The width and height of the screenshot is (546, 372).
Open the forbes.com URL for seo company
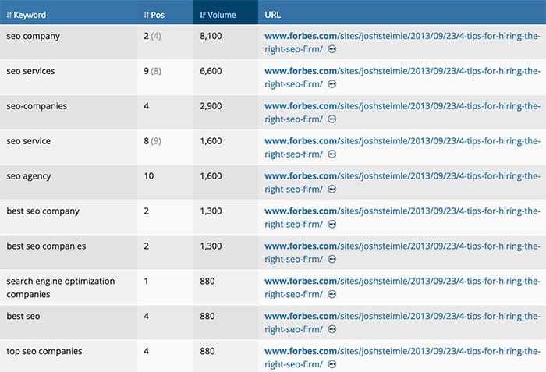click(x=402, y=42)
